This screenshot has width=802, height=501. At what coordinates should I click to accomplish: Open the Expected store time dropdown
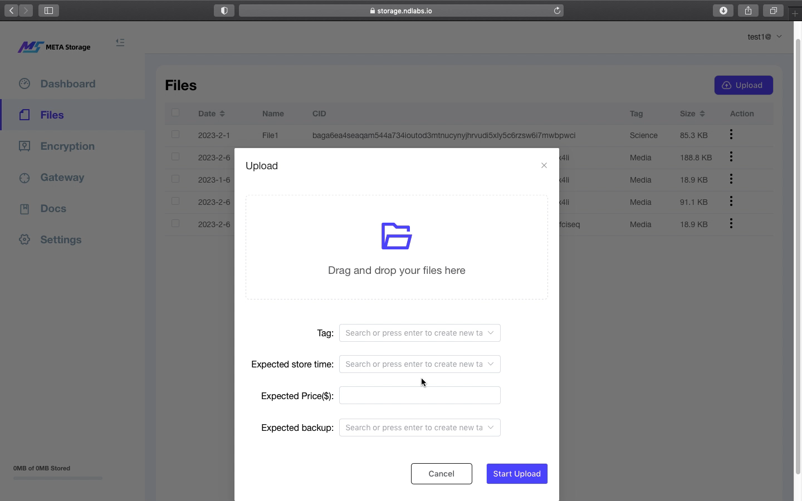point(420,364)
